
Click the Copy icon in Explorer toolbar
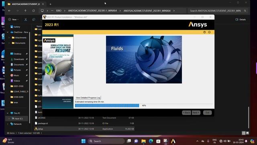pyautogui.click(x=34, y=19)
